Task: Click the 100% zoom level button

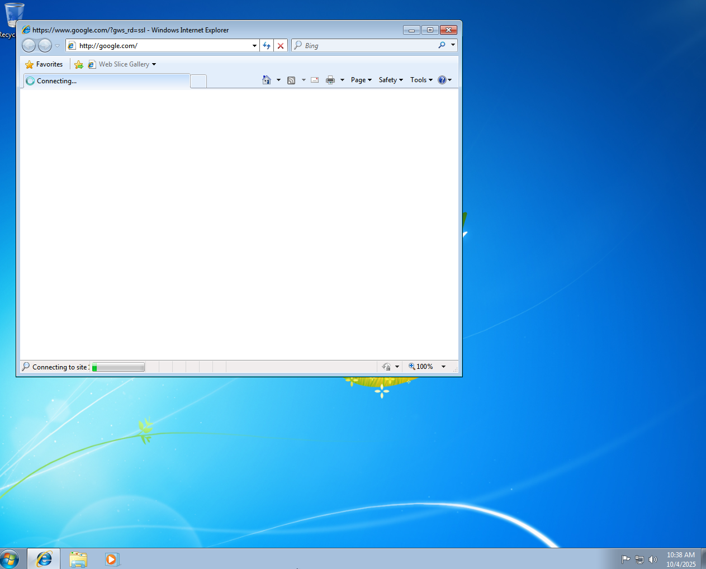Action: pyautogui.click(x=421, y=367)
